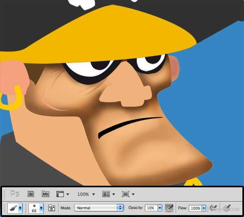Click the Opacity field showing 10%
Viewport: 244px width, 217px height.
click(x=150, y=208)
